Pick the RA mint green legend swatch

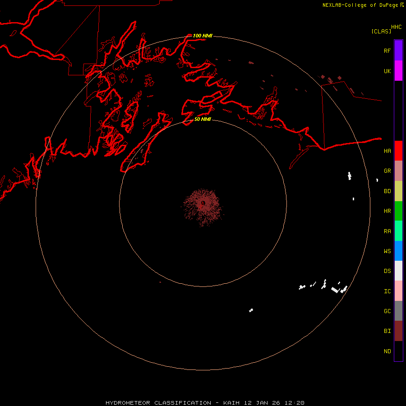point(398,231)
